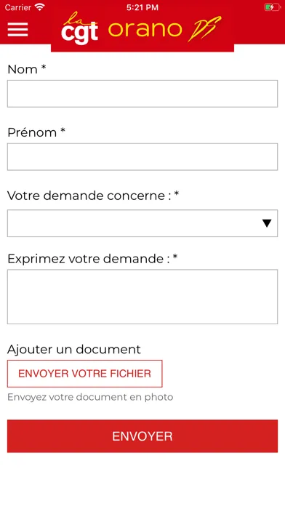Tap the Ajouter un document label
The image size is (285, 506).
pos(74,349)
